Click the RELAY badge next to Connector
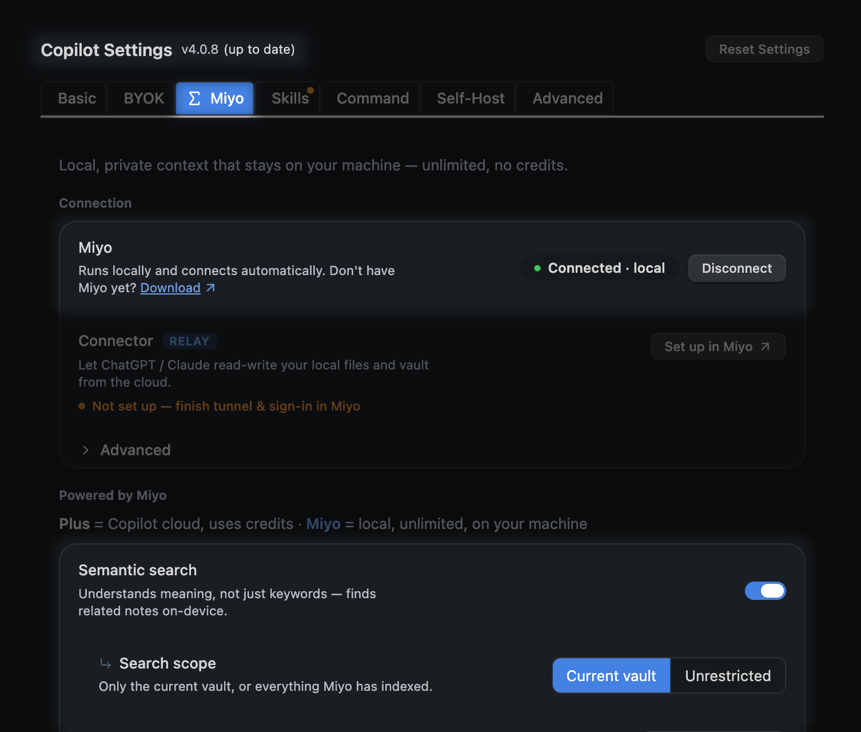Viewport: 861px width, 732px height. [189, 341]
